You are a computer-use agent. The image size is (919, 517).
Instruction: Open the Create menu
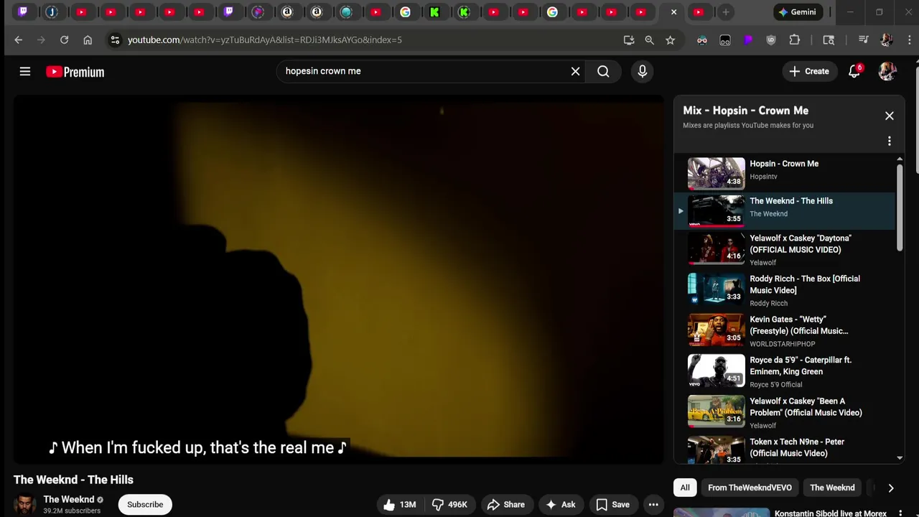pyautogui.click(x=809, y=71)
